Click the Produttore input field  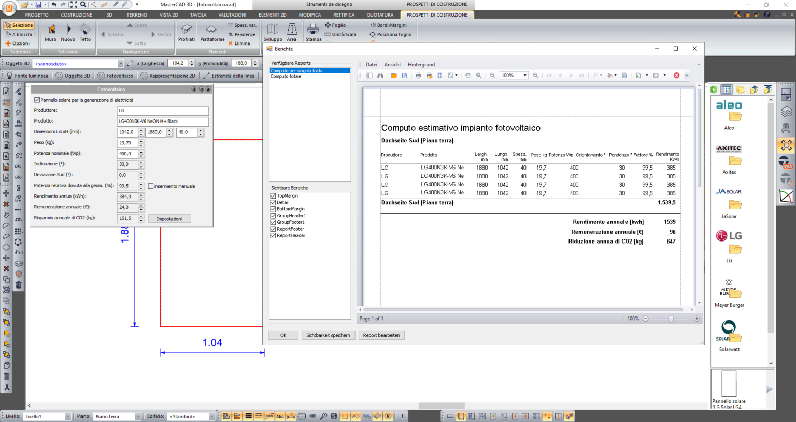coord(163,111)
